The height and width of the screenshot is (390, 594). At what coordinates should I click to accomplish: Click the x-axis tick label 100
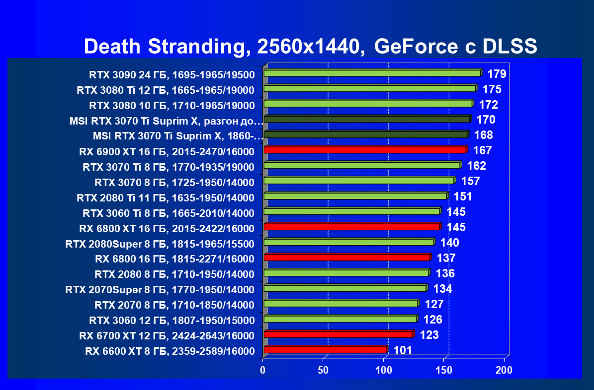[383, 370]
